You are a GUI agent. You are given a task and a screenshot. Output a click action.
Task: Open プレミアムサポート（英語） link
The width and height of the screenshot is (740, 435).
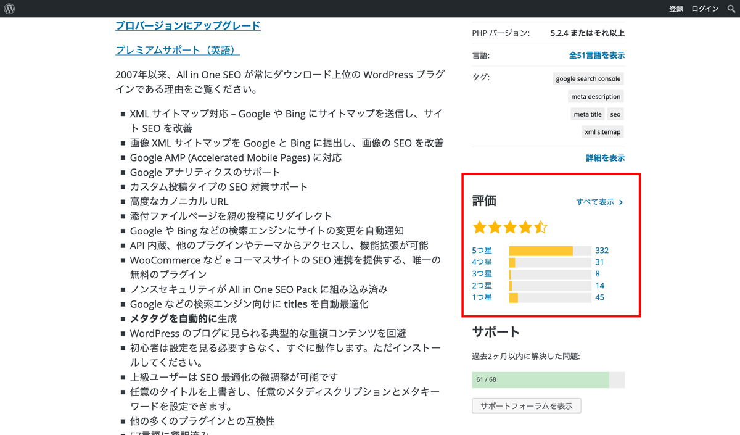pyautogui.click(x=178, y=50)
